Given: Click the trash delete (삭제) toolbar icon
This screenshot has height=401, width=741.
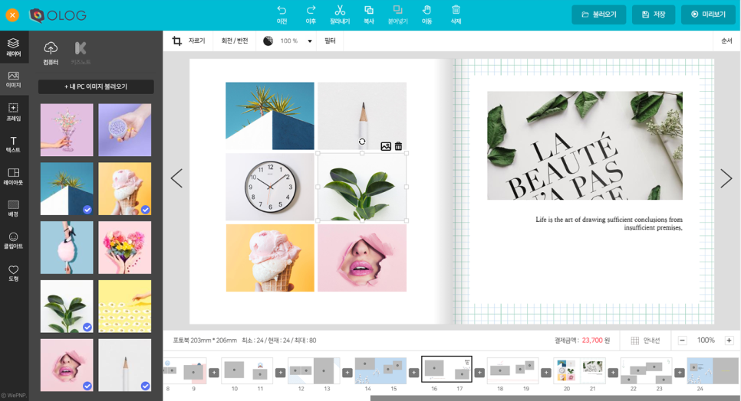Looking at the screenshot, I should (456, 10).
